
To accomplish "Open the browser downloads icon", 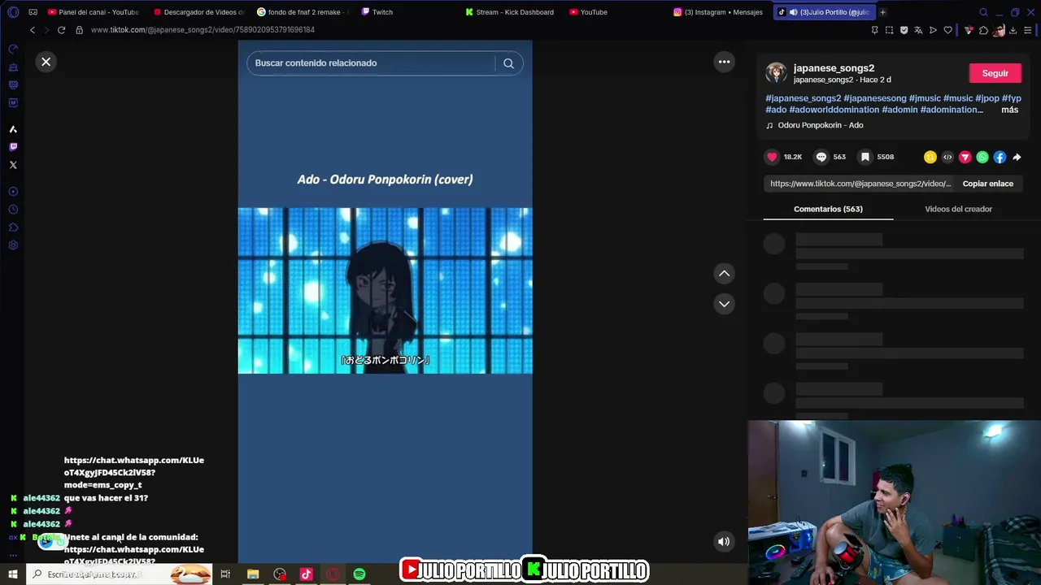I will (1013, 30).
